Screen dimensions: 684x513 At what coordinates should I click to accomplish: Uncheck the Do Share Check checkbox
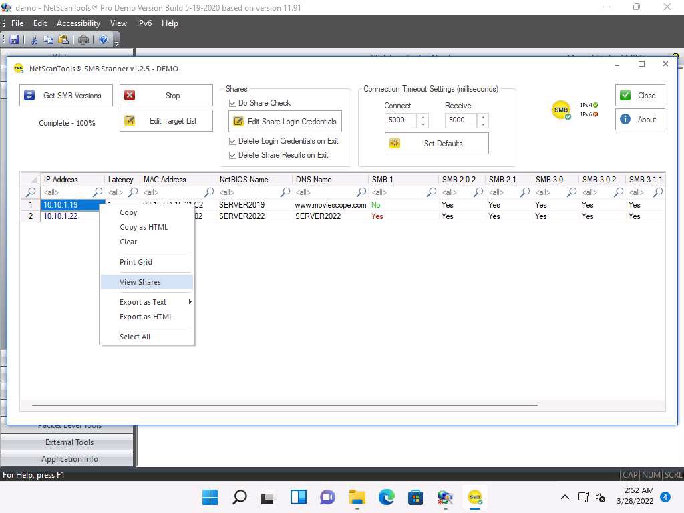[233, 103]
